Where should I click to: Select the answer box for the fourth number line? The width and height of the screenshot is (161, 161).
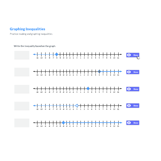click(22, 106)
